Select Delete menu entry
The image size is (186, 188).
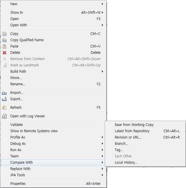pyautogui.click(x=53, y=53)
